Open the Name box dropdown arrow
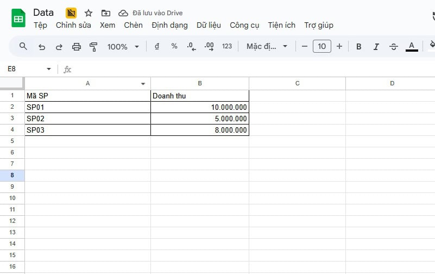Viewport: 435px width, 274px height. click(49, 69)
